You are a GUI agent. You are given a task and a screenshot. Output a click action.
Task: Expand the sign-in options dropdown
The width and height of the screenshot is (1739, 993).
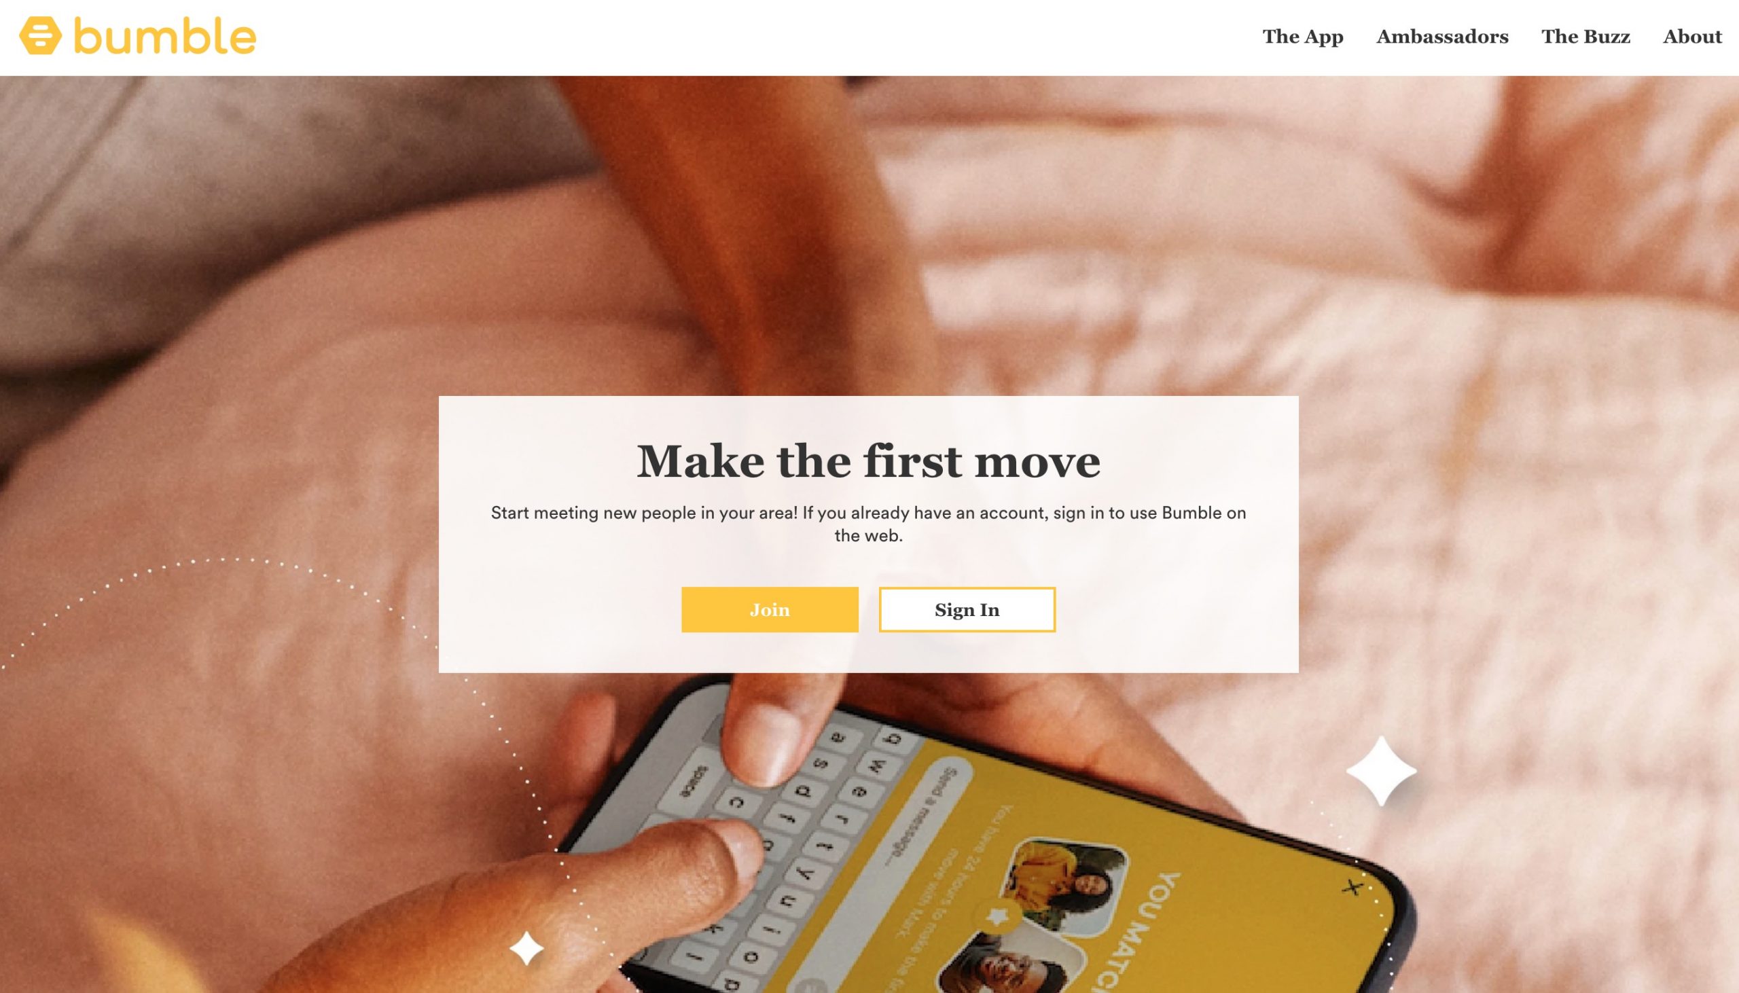pos(967,610)
